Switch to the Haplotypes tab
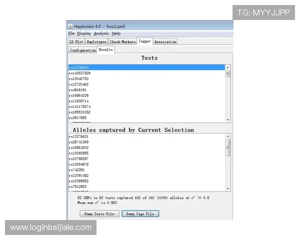300x240 pixels. point(96,42)
